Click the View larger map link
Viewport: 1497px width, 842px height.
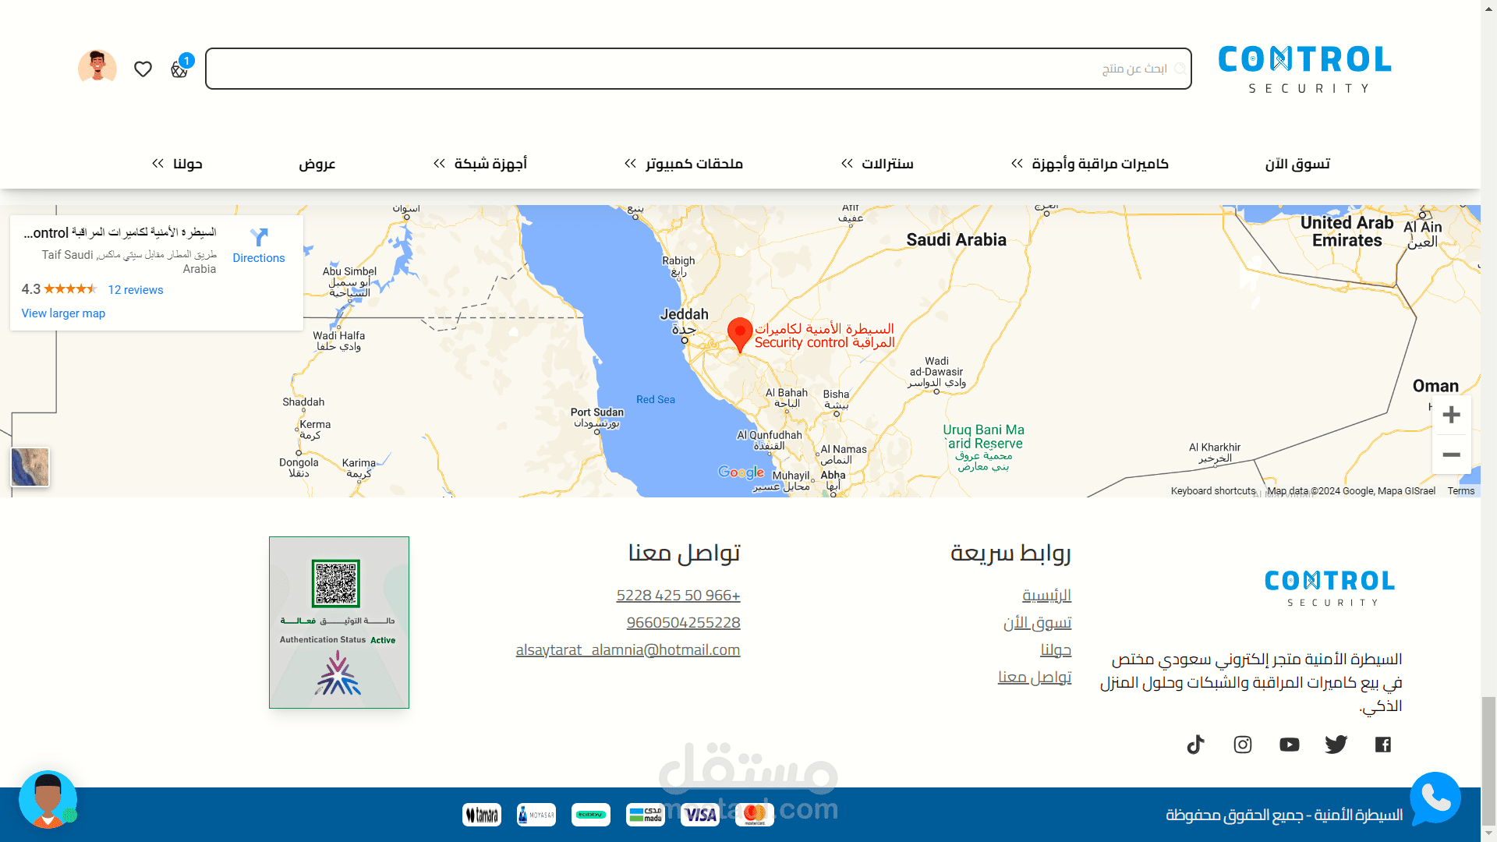(x=63, y=313)
